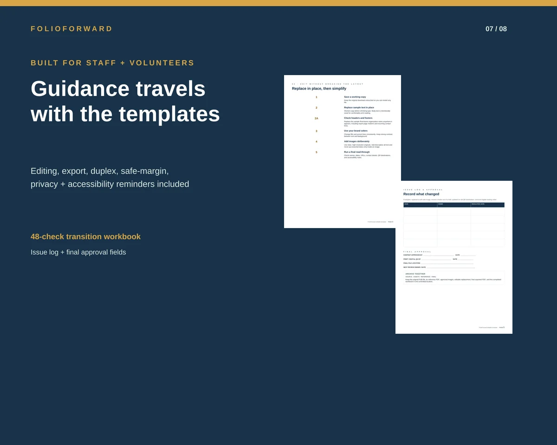Click the 07 / 08 slide counter

[x=496, y=29]
